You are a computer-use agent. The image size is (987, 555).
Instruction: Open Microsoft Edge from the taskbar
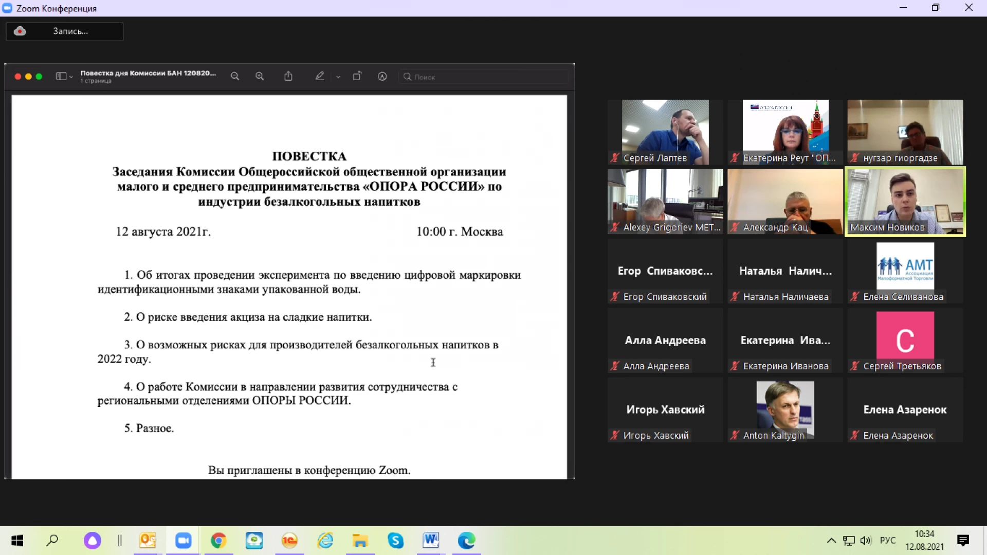click(466, 541)
